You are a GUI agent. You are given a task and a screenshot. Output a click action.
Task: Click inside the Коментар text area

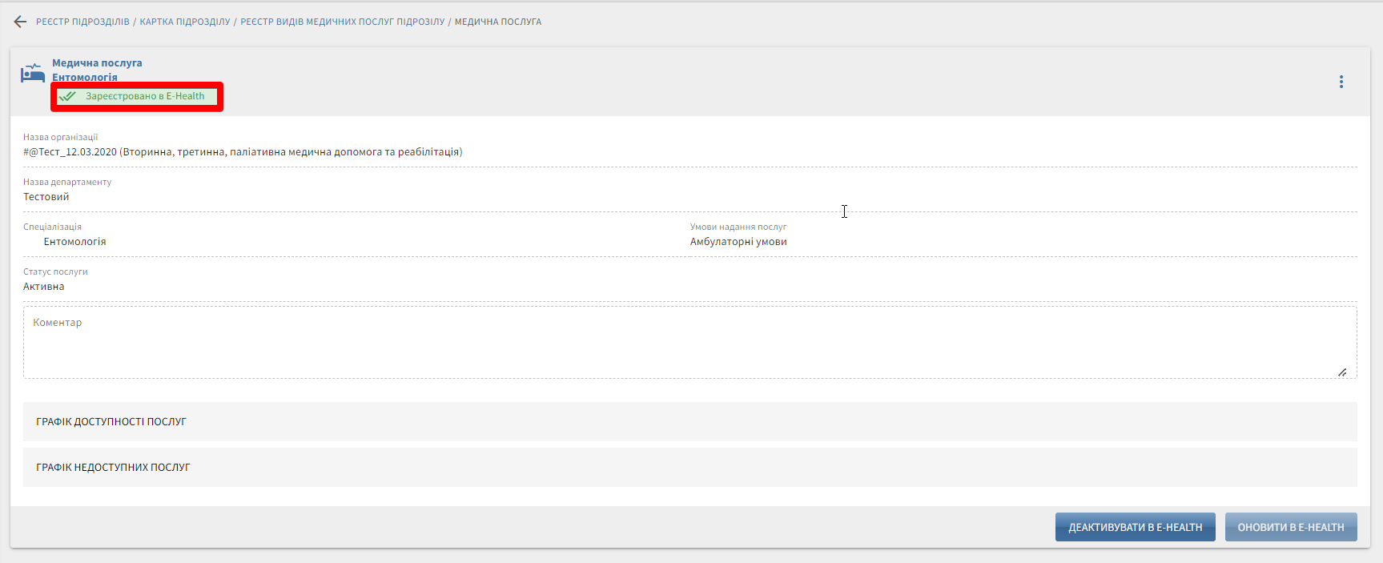click(x=689, y=343)
